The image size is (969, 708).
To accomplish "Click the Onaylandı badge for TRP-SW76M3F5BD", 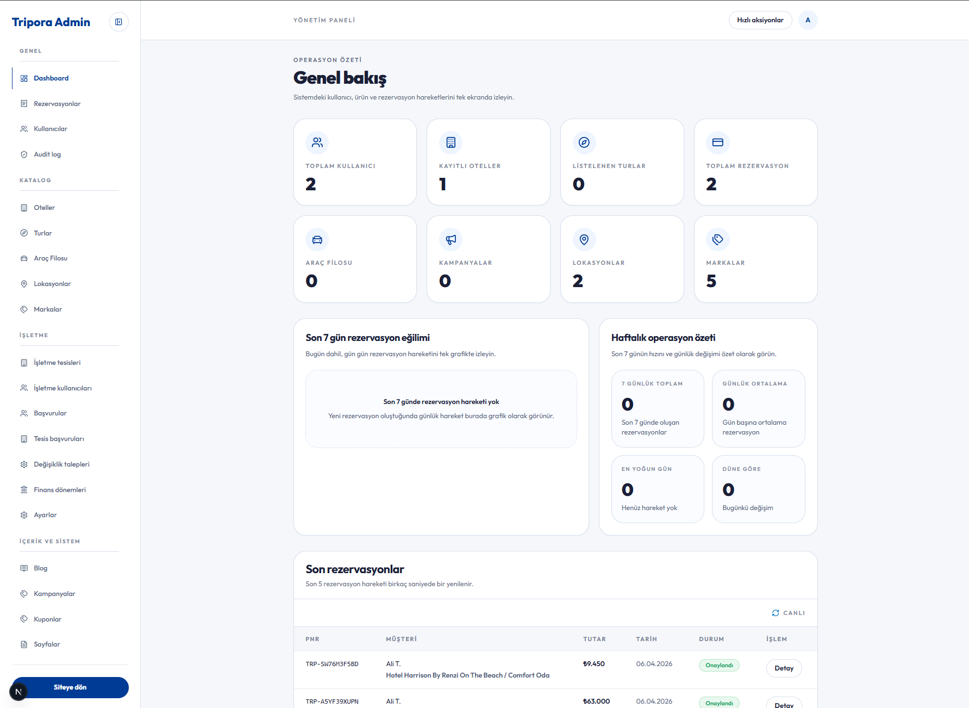I will [719, 665].
